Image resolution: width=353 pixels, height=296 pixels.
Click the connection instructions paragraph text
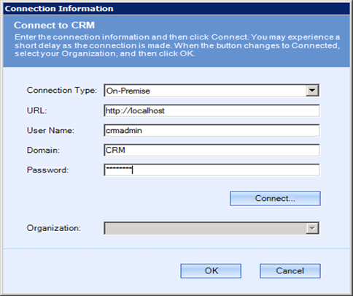(x=177, y=45)
